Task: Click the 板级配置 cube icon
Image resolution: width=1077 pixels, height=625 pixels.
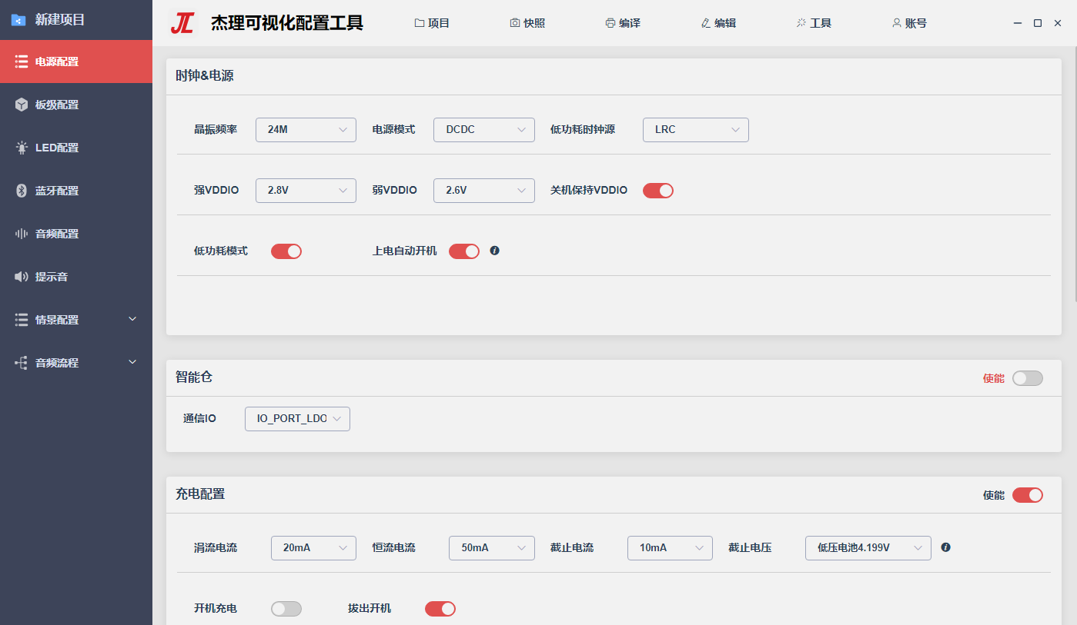Action: click(x=22, y=105)
